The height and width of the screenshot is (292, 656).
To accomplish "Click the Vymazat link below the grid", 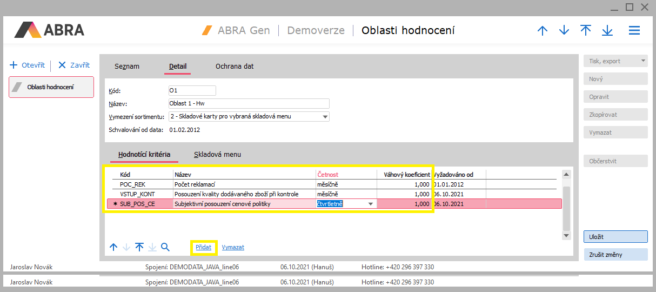I will tap(233, 248).
